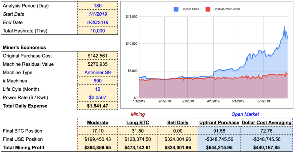Viewport: 295px width, 153px height.
Task: Select the Upfront Purchase column header
Action: point(219,123)
